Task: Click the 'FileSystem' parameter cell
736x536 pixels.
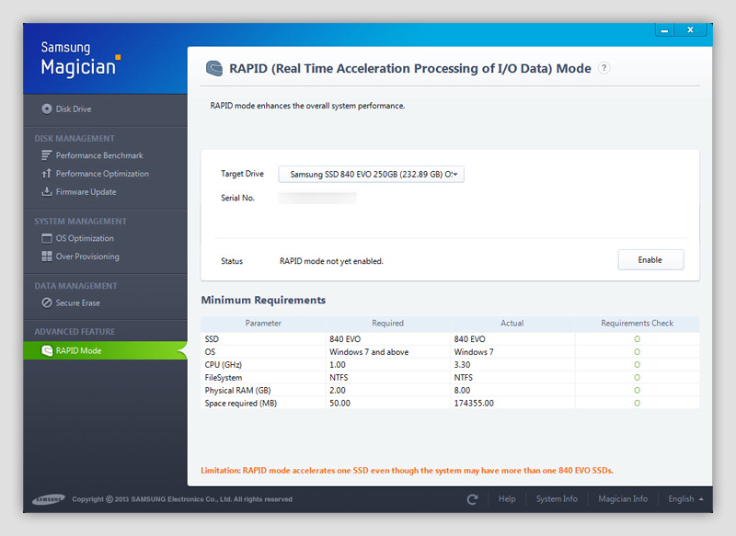Action: tap(263, 378)
